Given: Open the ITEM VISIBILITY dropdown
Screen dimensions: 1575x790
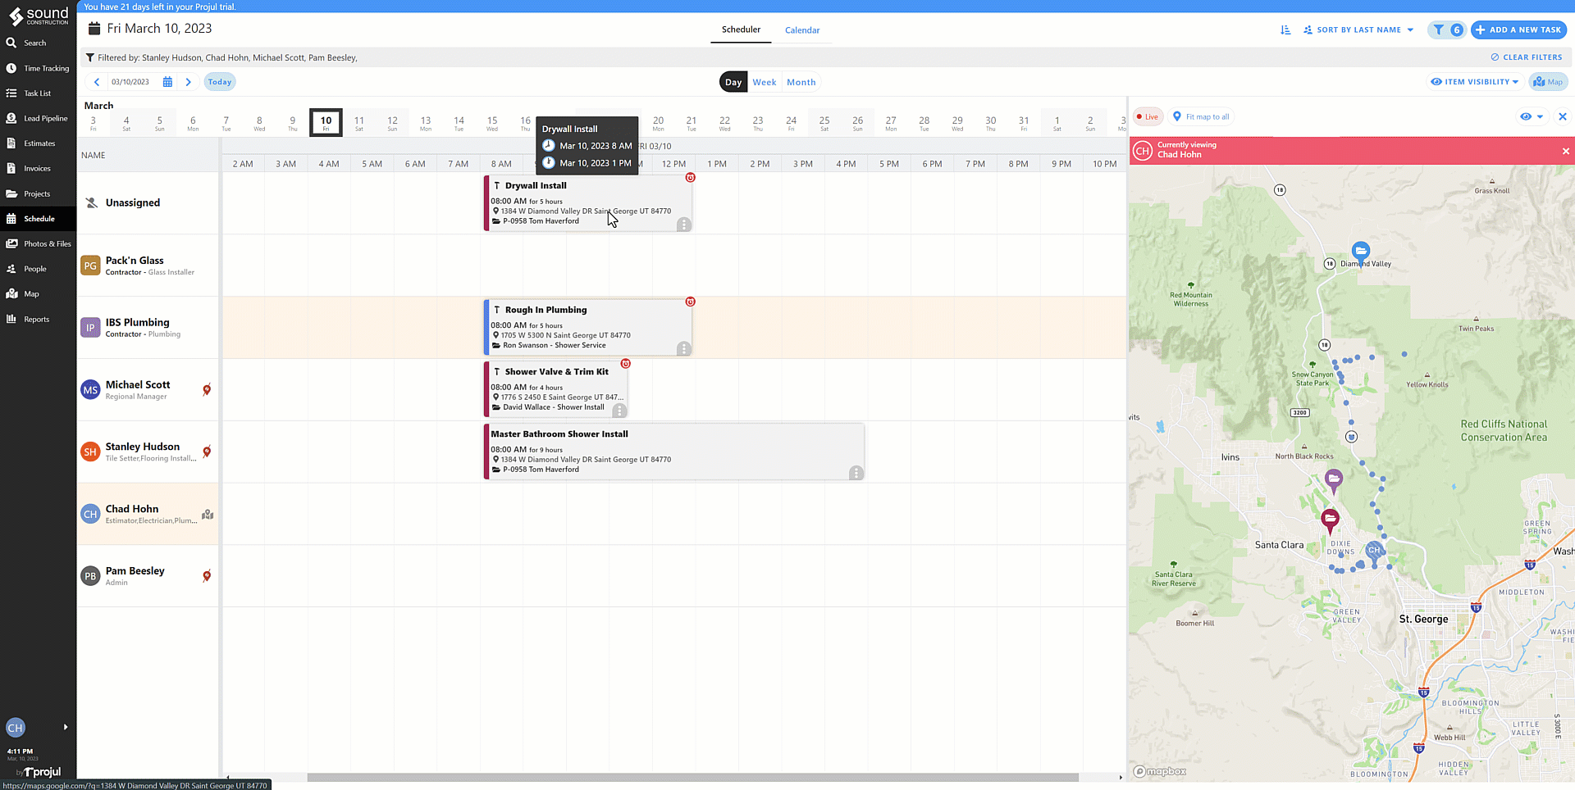Looking at the screenshot, I should (x=1474, y=81).
